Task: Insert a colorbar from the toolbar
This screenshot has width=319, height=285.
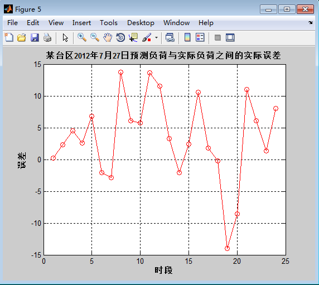Action: pyautogui.click(x=187, y=37)
